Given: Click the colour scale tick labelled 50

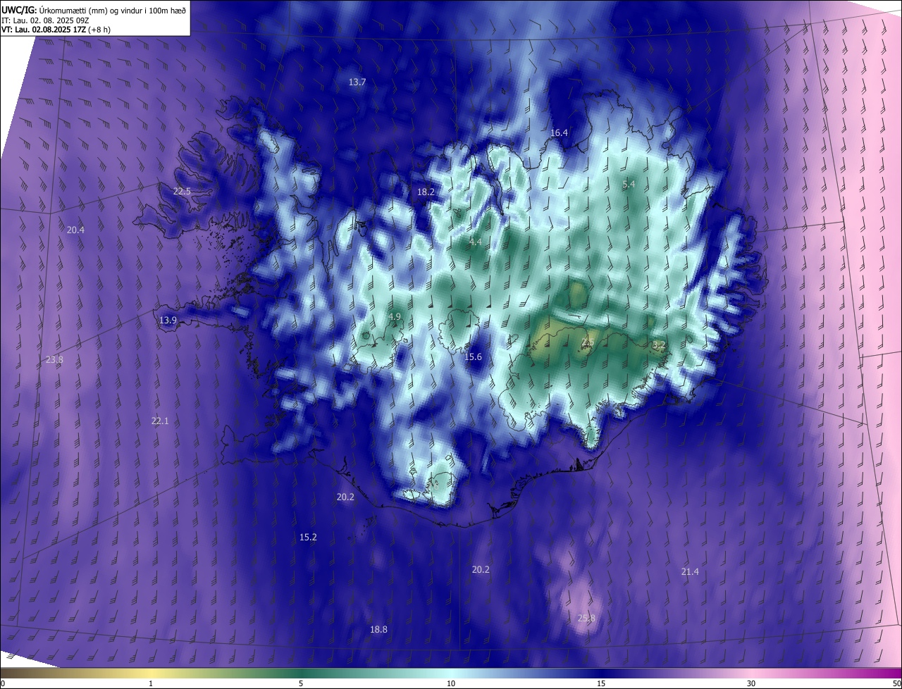Looking at the screenshot, I should coord(896,684).
